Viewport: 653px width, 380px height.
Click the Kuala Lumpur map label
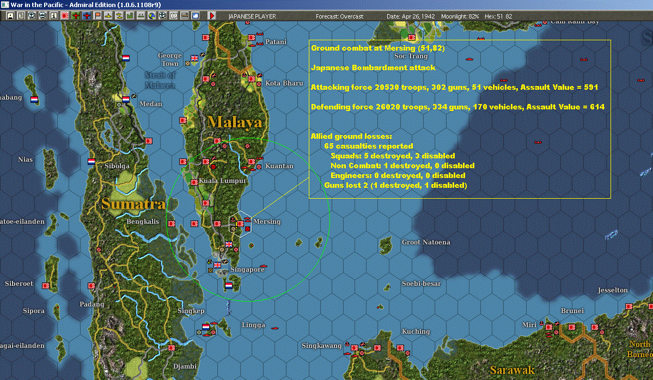[223, 181]
